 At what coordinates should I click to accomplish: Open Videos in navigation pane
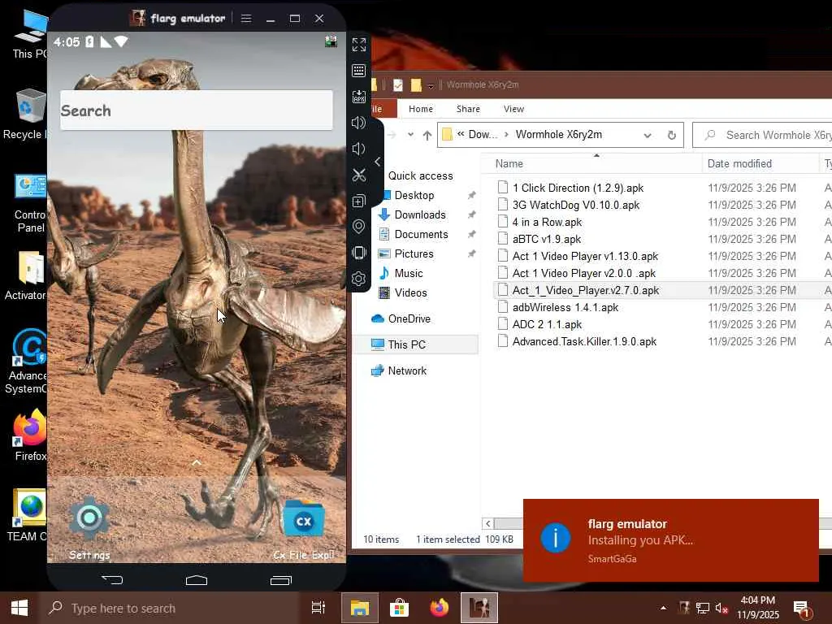pyautogui.click(x=410, y=292)
